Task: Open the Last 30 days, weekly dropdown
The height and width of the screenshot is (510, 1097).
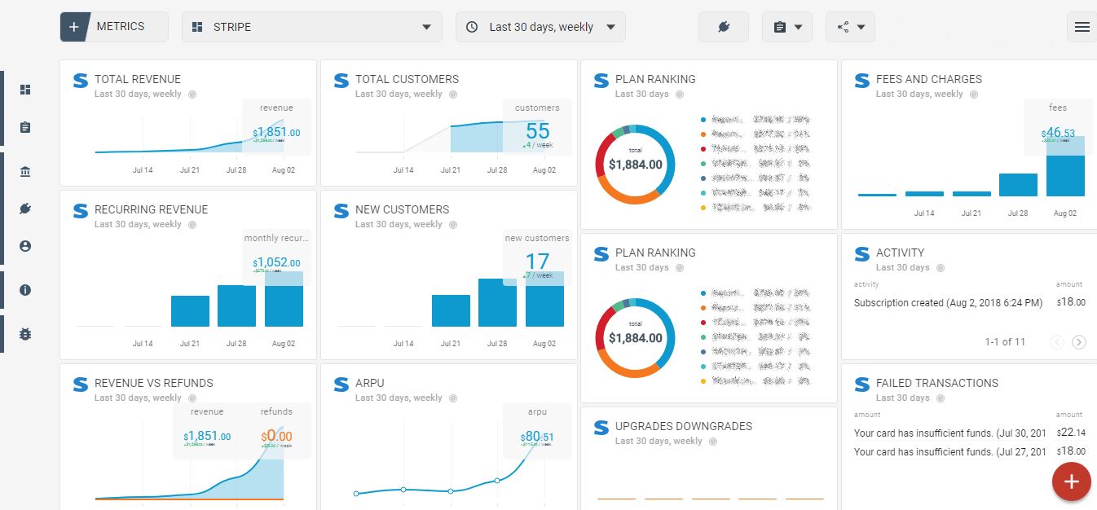Action: 541,27
